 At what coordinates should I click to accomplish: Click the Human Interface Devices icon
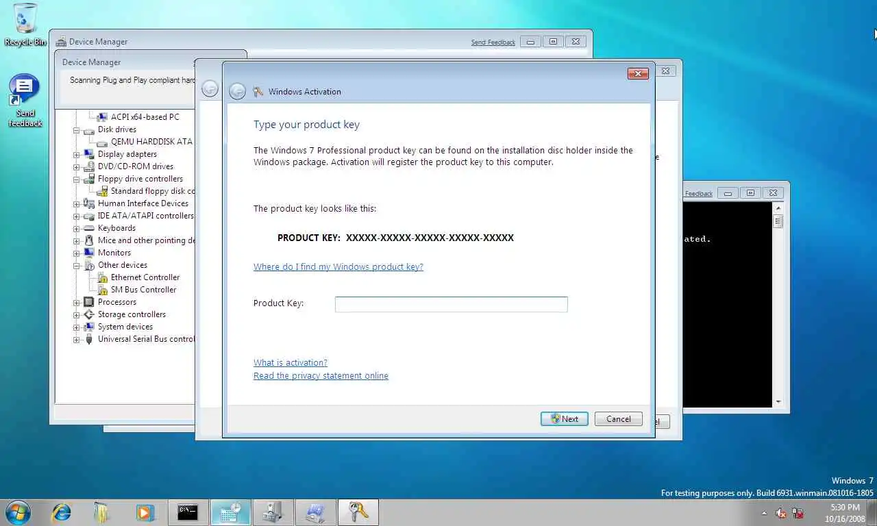coord(89,203)
